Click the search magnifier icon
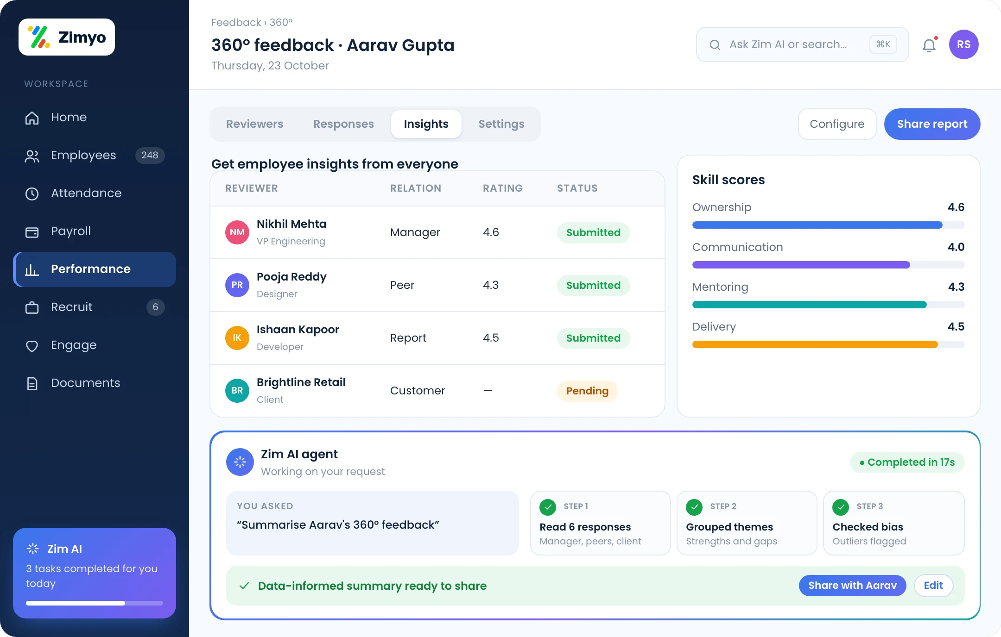Screen dimensions: 1001x637 (715, 44)
